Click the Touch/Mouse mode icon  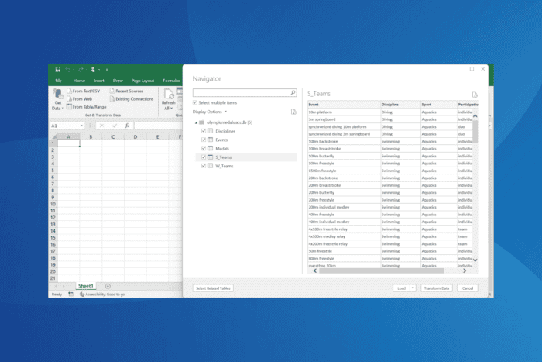click(93, 70)
